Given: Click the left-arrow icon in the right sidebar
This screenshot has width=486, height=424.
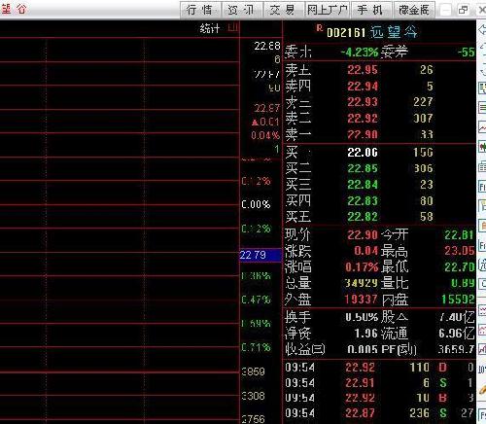Looking at the screenshot, I should (x=482, y=30).
